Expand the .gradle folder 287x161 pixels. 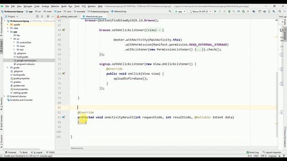(8, 25)
